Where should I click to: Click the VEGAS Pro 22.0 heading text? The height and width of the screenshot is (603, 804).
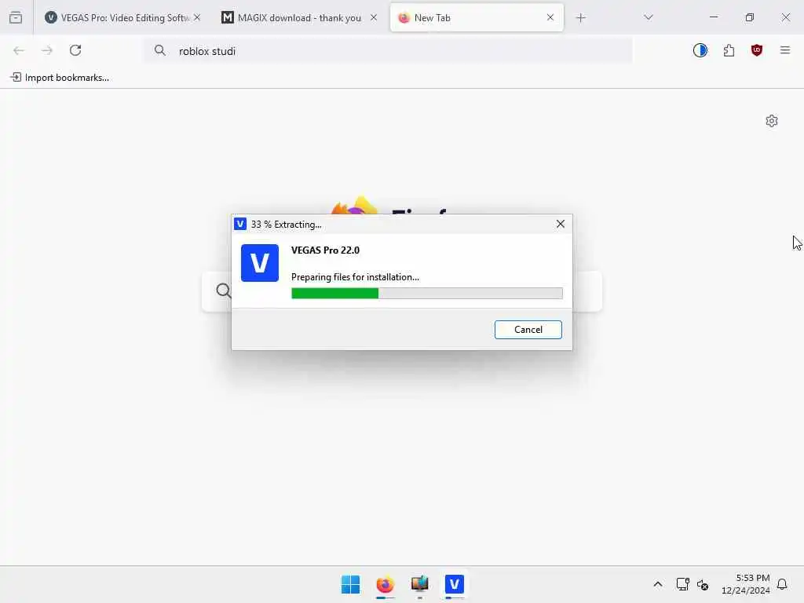[x=325, y=250]
